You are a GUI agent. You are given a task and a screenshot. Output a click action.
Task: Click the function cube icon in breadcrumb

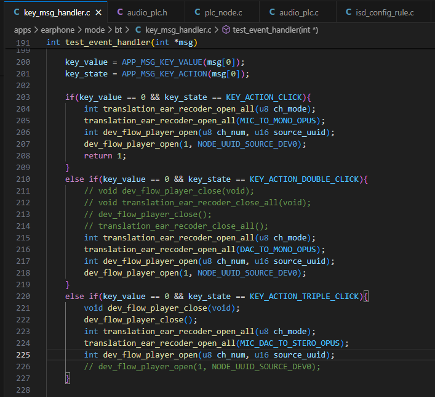(x=226, y=30)
